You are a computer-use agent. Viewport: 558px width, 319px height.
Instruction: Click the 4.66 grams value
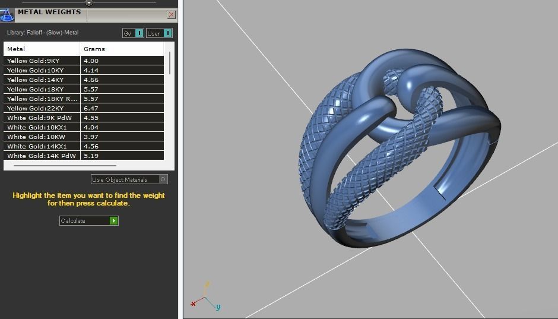click(x=91, y=80)
